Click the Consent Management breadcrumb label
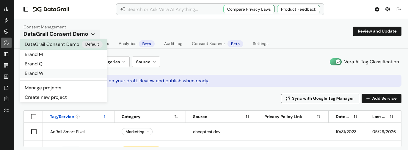 pos(45,27)
